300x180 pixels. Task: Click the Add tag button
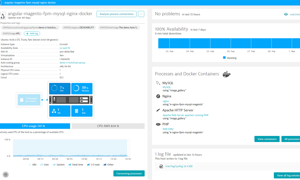(32, 33)
